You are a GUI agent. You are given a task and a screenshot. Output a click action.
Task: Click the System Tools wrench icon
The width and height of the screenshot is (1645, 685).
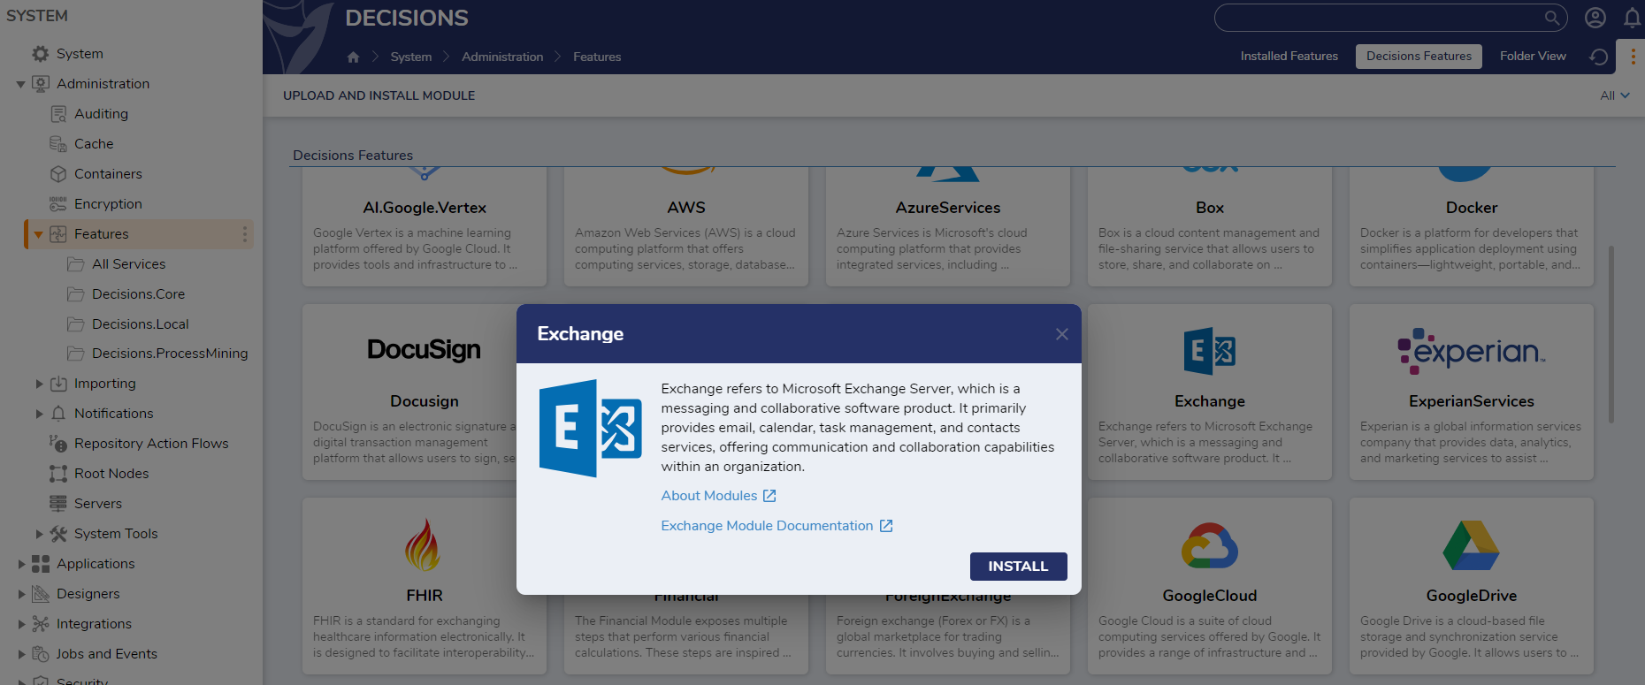click(58, 534)
